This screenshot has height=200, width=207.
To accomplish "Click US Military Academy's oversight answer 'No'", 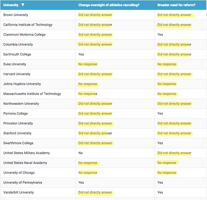I will tap(81, 153).
